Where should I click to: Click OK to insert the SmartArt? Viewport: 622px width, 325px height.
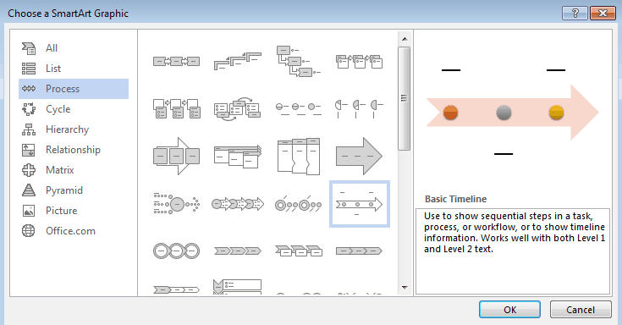click(x=509, y=310)
